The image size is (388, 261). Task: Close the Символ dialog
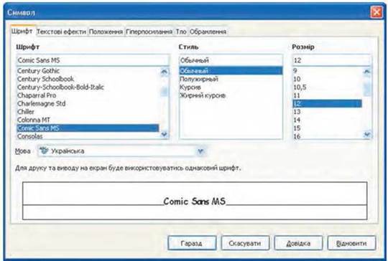[376, 12]
